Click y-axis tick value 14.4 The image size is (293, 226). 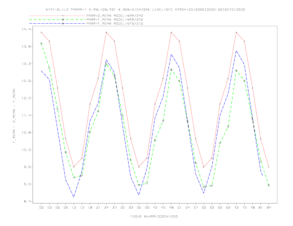[26, 29]
